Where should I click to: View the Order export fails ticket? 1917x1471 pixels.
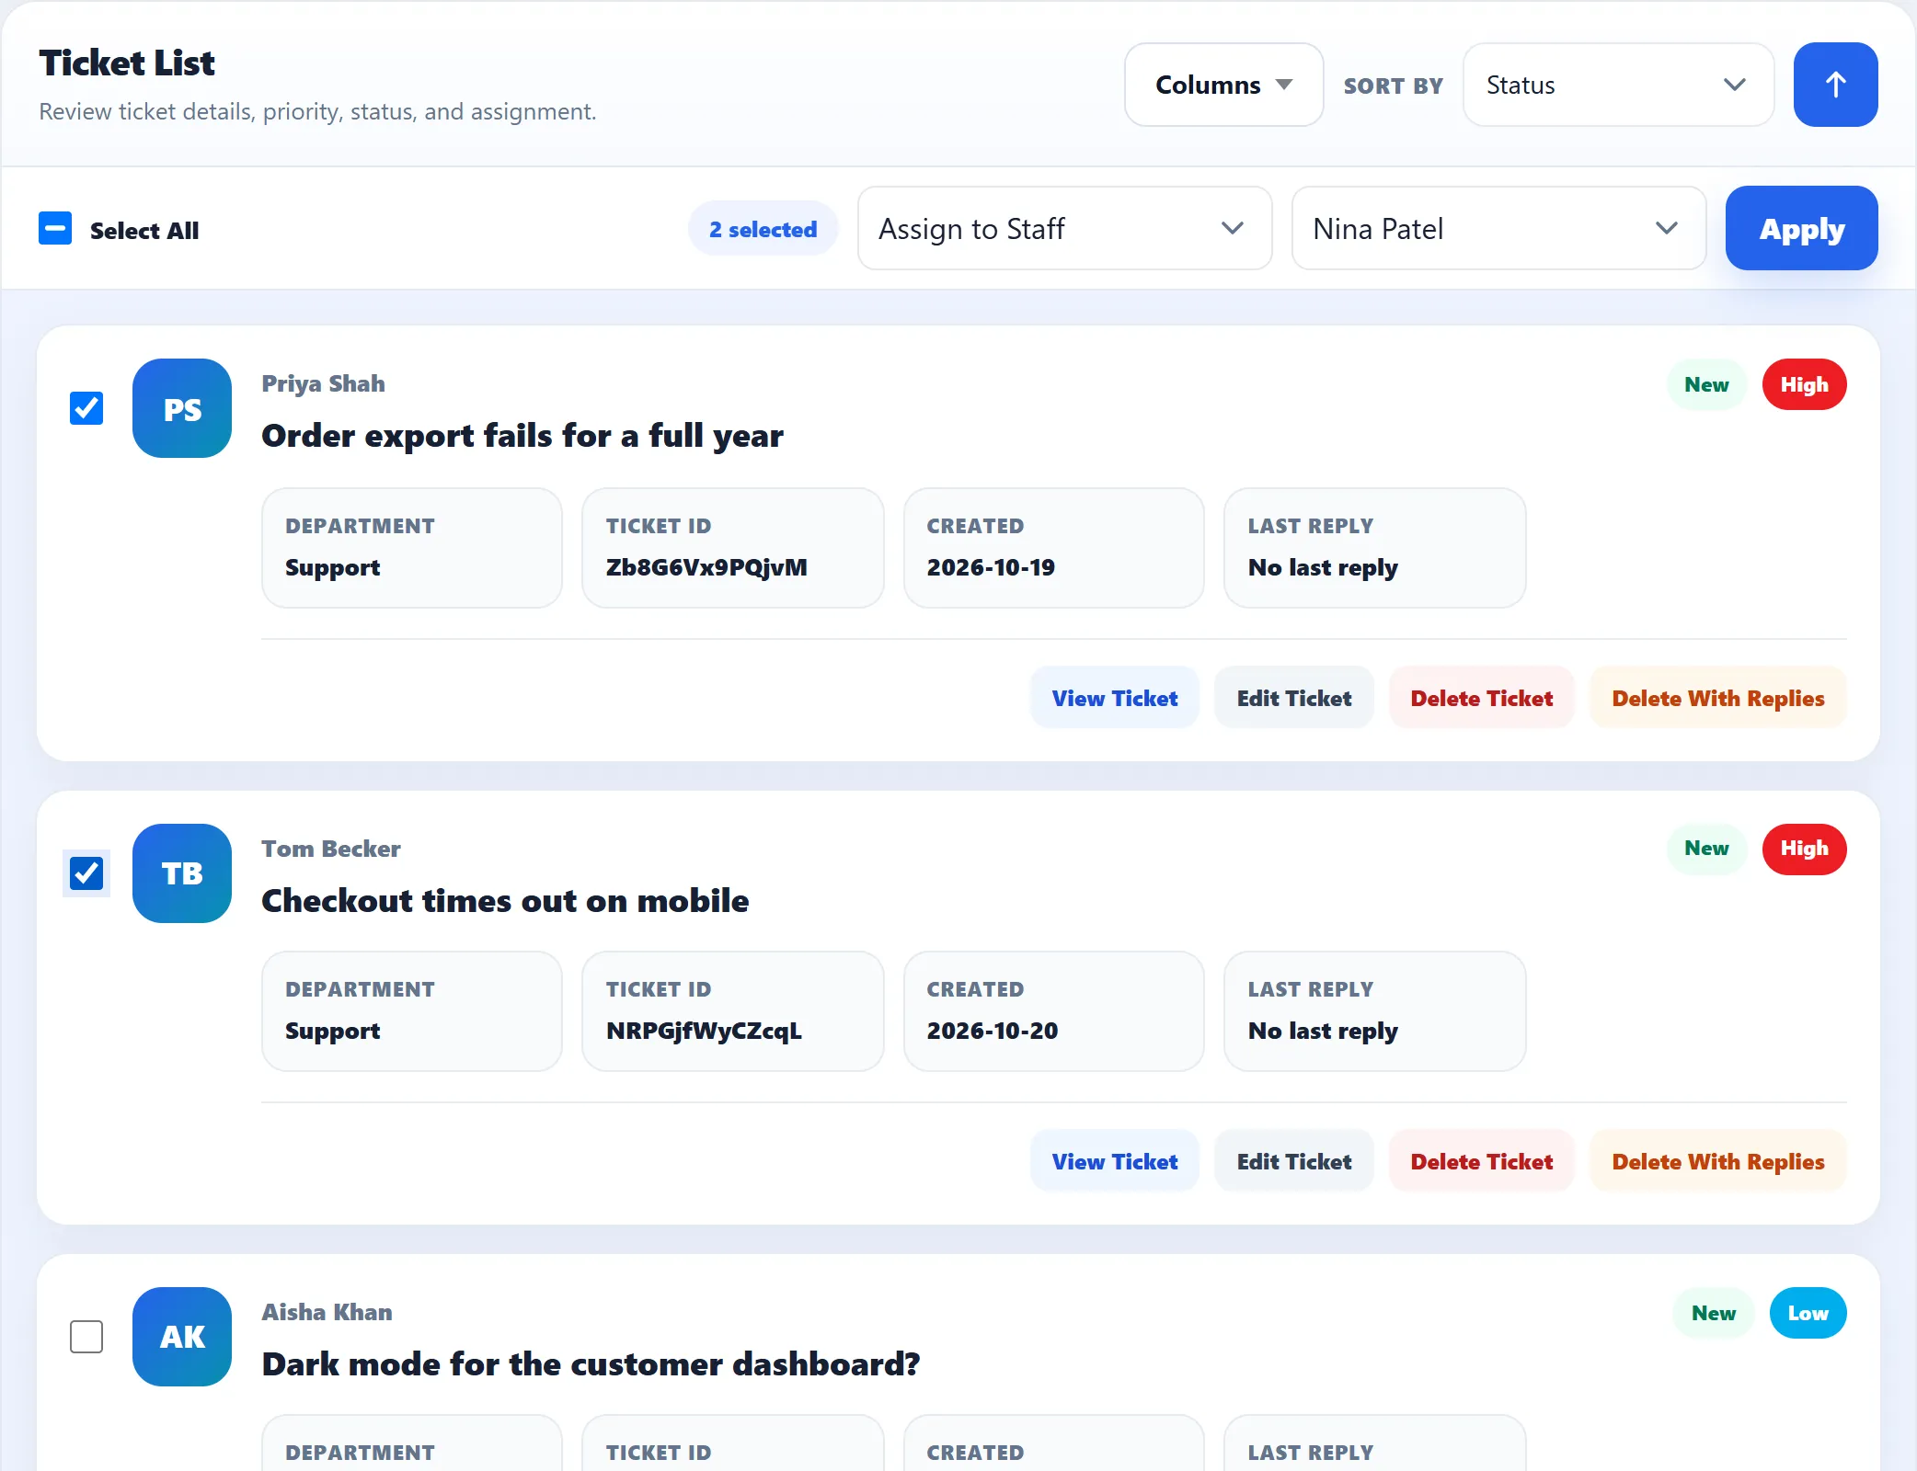[1114, 698]
